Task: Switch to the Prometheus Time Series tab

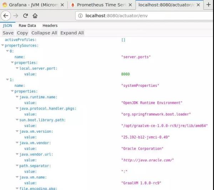Action: (x=102, y=5)
